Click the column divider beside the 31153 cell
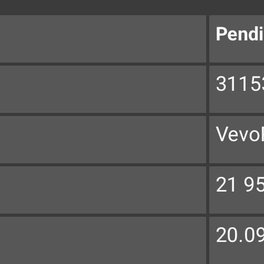The image size is (264, 264). (x=208, y=89)
